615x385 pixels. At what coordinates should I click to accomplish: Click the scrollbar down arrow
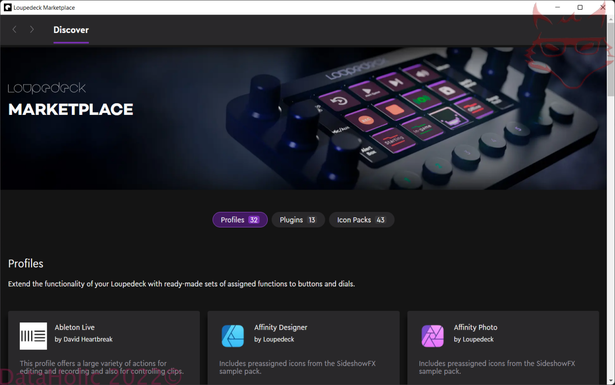[611, 381]
